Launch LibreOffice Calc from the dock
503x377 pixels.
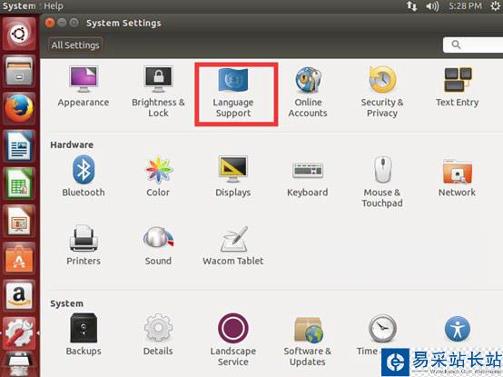tap(19, 184)
